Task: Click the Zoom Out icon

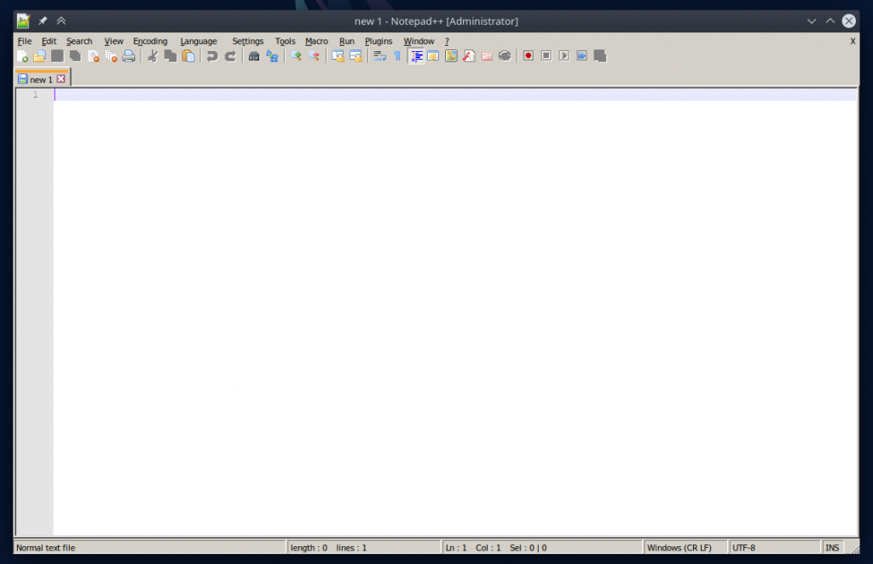Action: 314,56
